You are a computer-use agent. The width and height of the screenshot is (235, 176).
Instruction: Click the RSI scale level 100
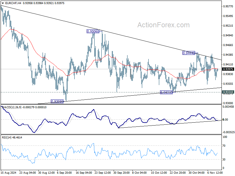click(225, 137)
